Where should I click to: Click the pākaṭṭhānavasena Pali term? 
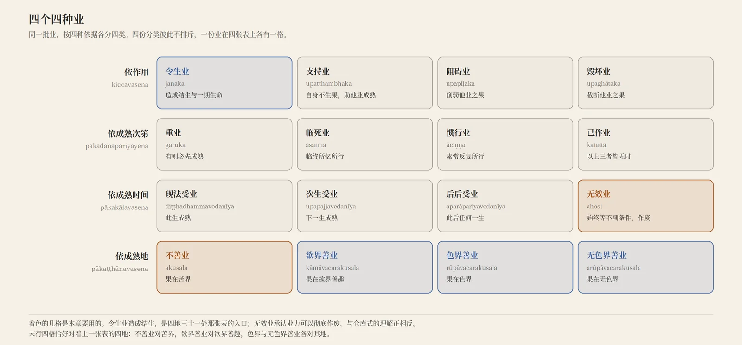(120, 269)
